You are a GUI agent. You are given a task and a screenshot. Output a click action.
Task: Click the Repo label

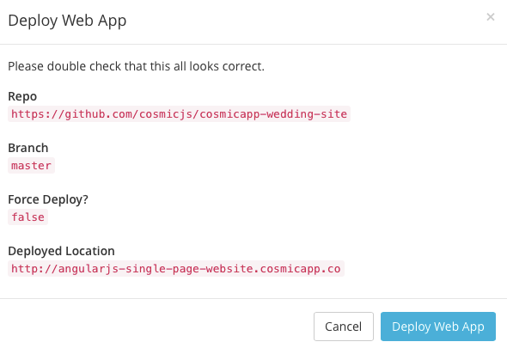pos(22,96)
